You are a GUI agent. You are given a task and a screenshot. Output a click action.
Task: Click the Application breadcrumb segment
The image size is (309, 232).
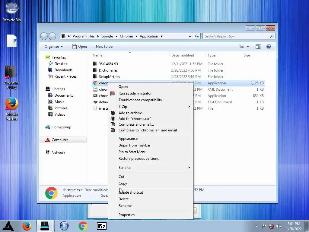tap(149, 36)
